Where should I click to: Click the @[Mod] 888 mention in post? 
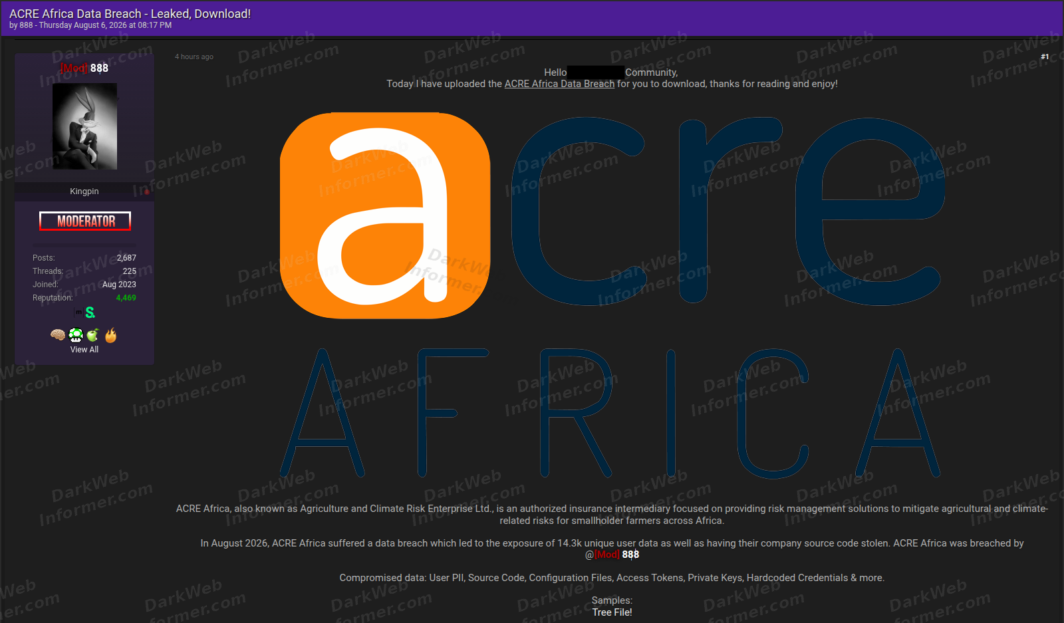[x=612, y=555]
